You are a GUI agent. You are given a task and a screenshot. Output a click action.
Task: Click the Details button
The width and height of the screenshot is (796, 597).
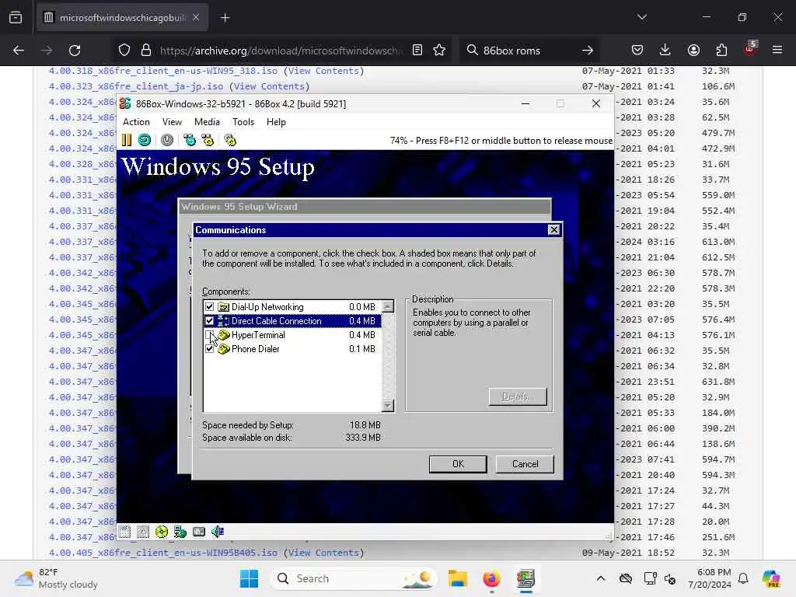click(x=518, y=396)
